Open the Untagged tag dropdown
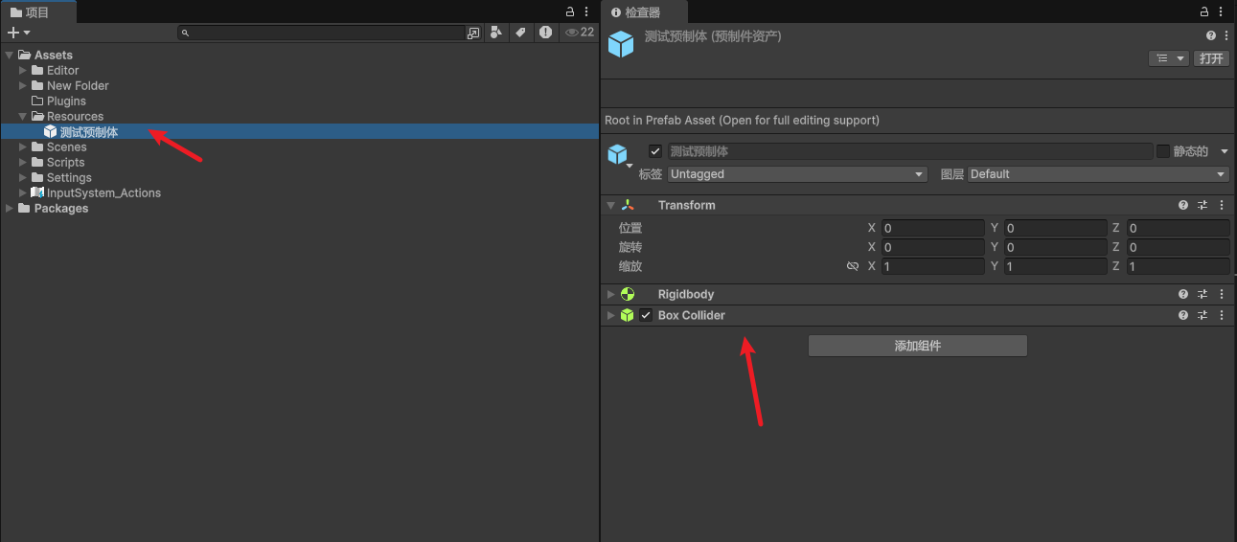This screenshot has width=1237, height=542. click(x=797, y=174)
